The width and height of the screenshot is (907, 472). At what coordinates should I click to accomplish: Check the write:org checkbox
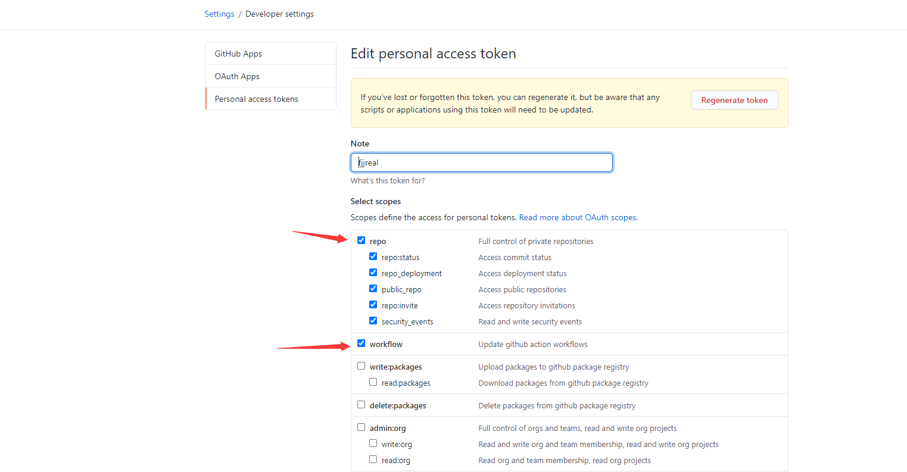373,442
